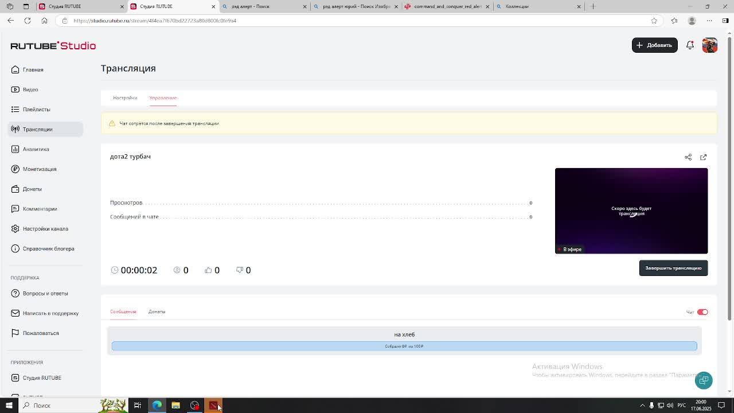The height and width of the screenshot is (413, 734).
Task: Click the dislikes thumbs-down counter icon
Action: click(240, 270)
